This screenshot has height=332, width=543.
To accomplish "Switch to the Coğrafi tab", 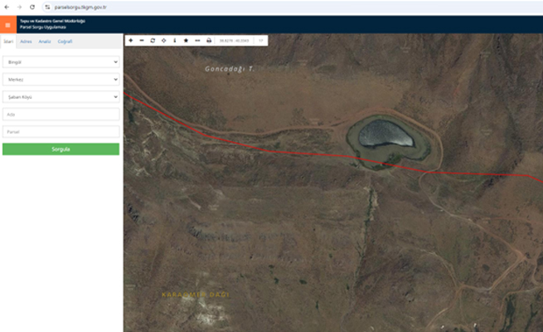I will pos(65,41).
